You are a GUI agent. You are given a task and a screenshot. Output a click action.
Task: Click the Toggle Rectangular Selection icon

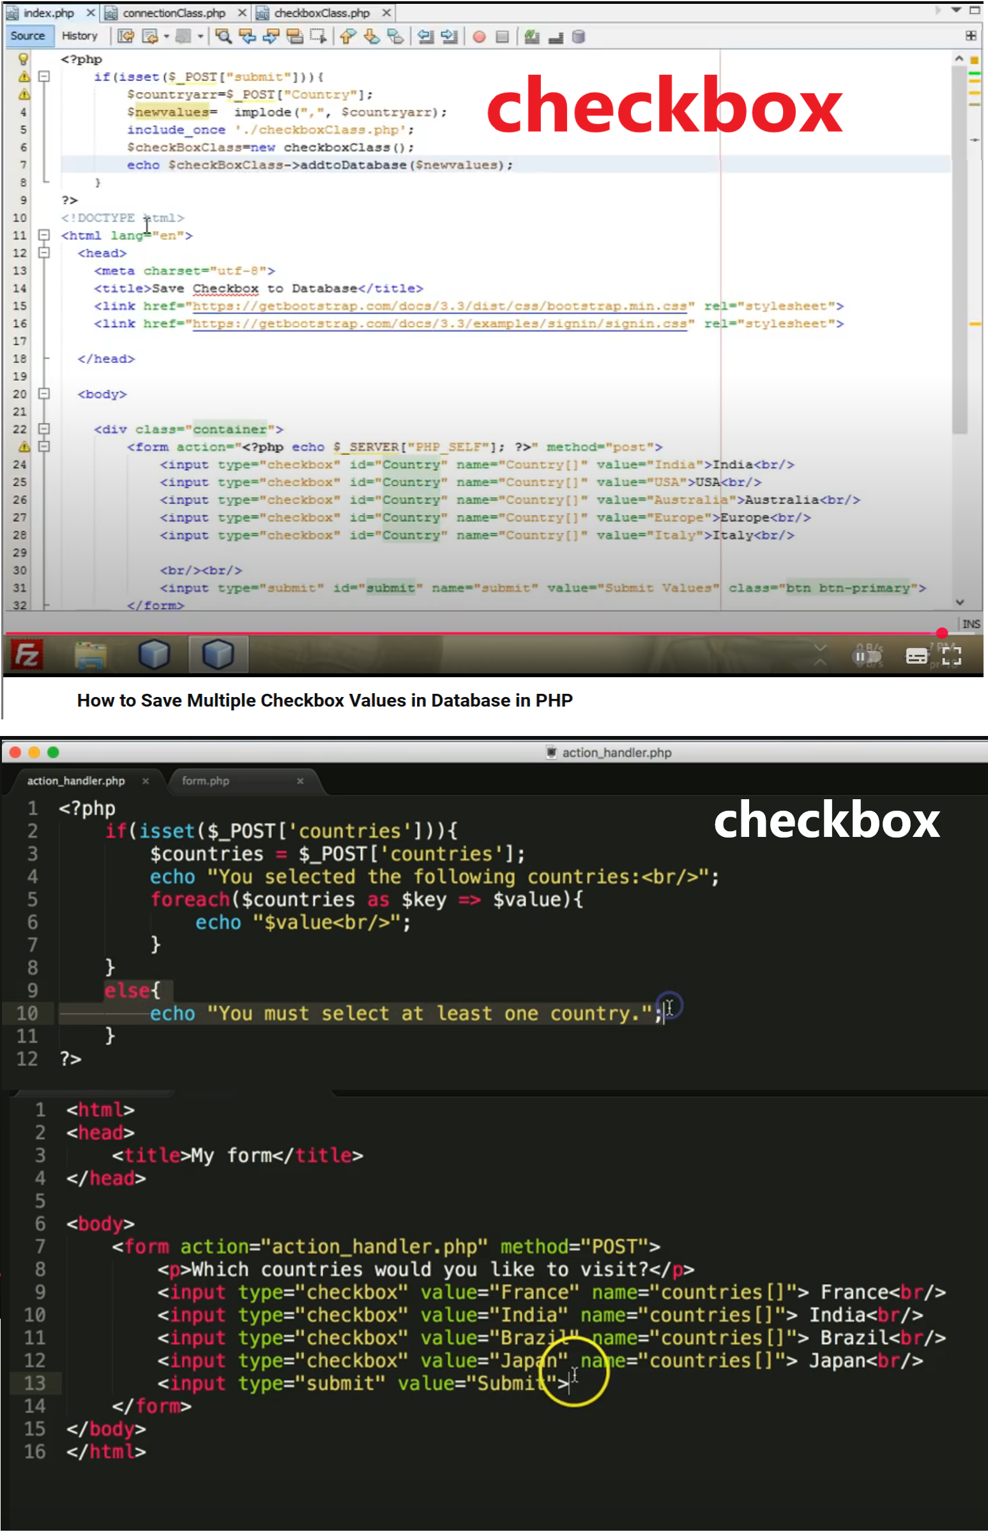click(317, 36)
